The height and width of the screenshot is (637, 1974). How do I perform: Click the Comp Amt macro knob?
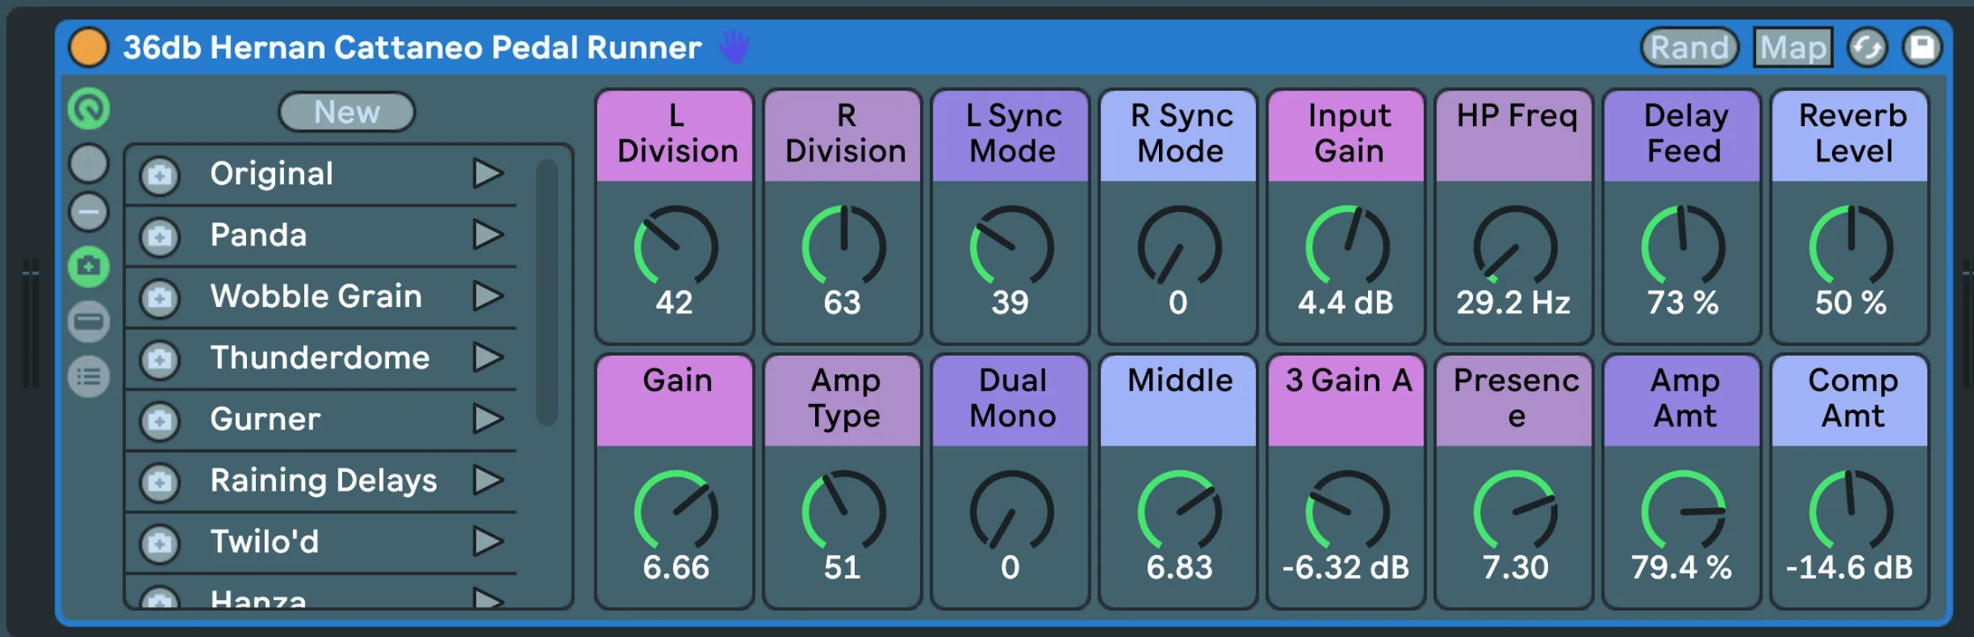[x=1851, y=512]
